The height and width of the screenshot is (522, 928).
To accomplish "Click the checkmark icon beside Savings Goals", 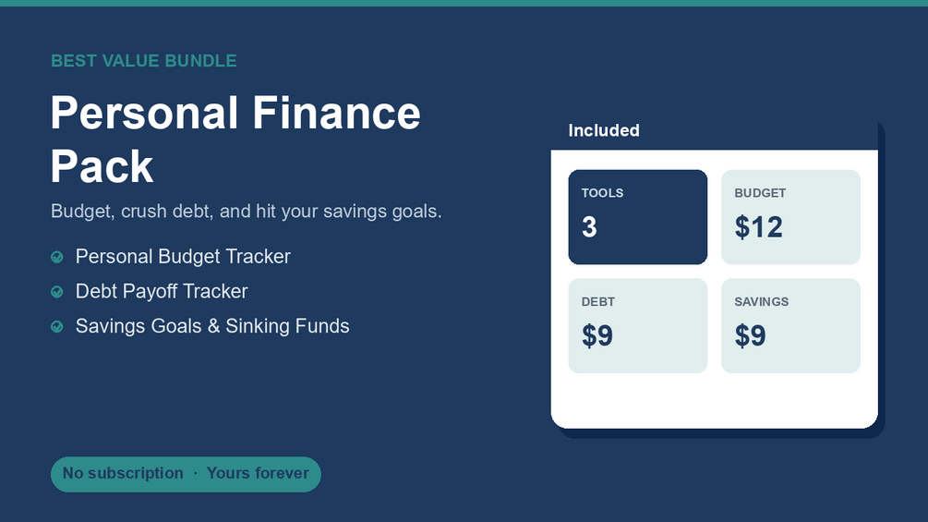I will click(57, 327).
